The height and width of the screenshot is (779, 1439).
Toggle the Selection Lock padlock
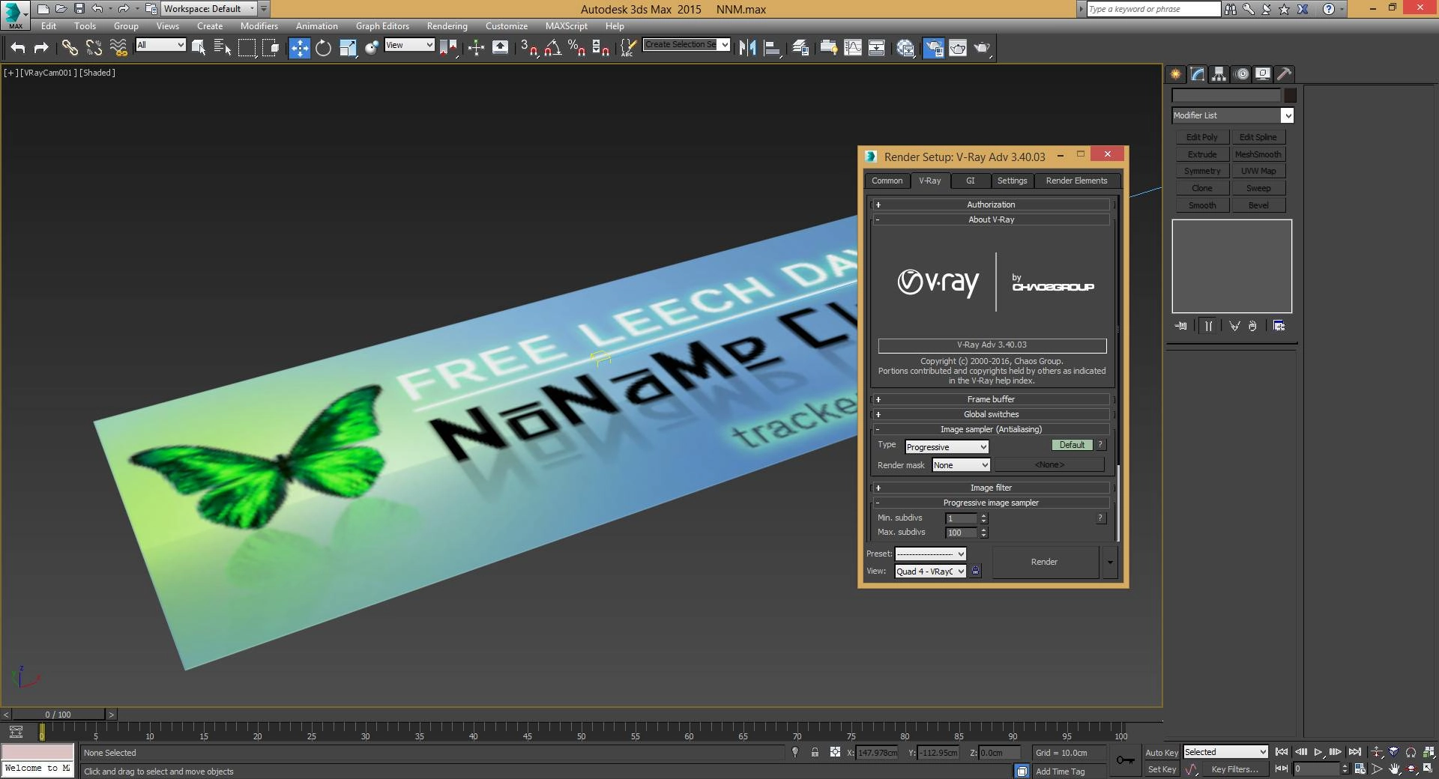[815, 752]
